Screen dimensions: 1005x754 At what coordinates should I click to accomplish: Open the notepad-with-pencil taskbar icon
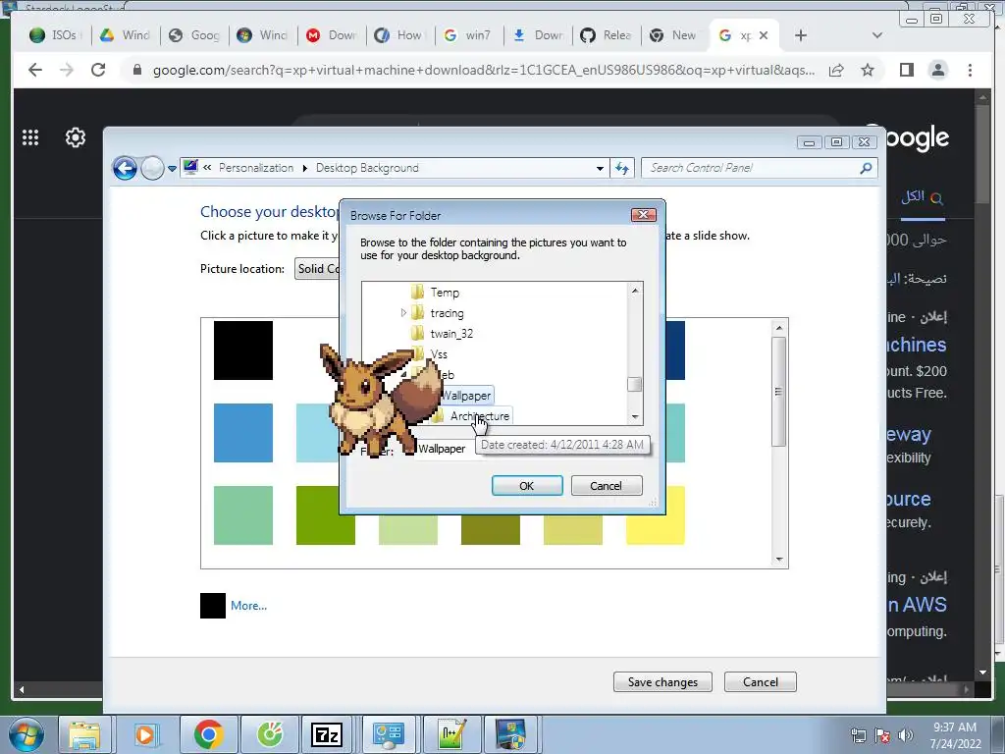450,734
